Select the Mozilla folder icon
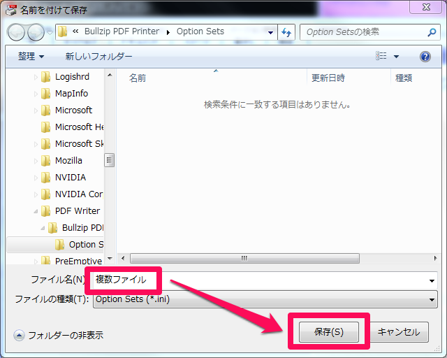The width and height of the screenshot is (447, 358). (46, 160)
